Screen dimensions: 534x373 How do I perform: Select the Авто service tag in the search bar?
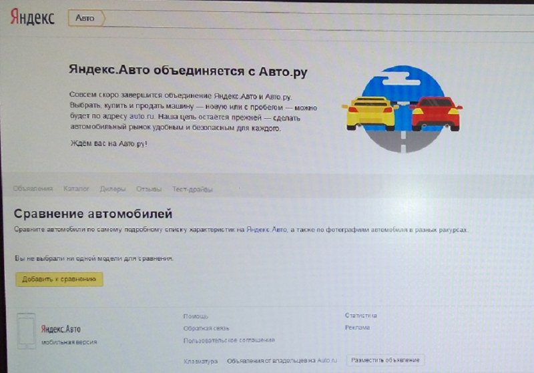pyautogui.click(x=87, y=18)
